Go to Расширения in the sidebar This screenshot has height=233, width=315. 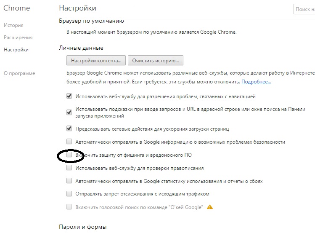[x=18, y=37]
